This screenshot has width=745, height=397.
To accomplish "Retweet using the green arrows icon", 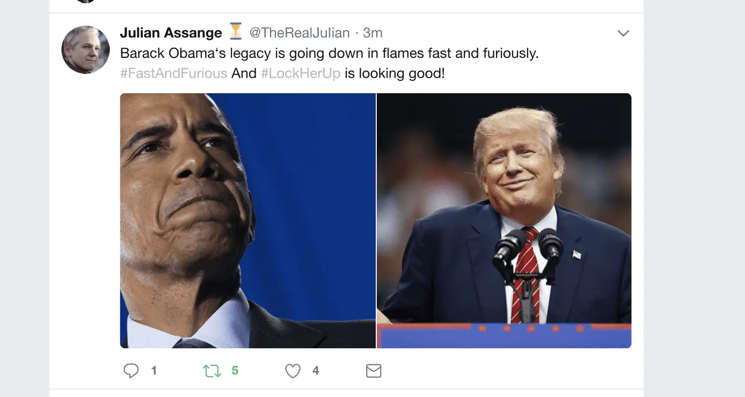I will click(x=212, y=371).
